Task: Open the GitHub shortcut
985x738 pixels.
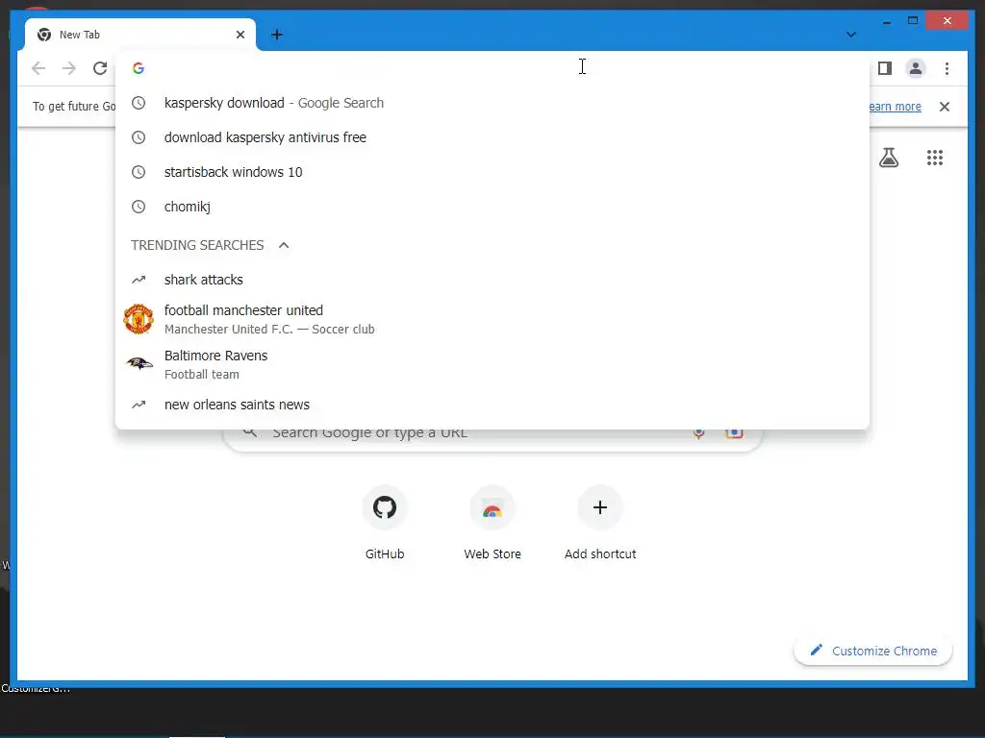Action: point(385,522)
